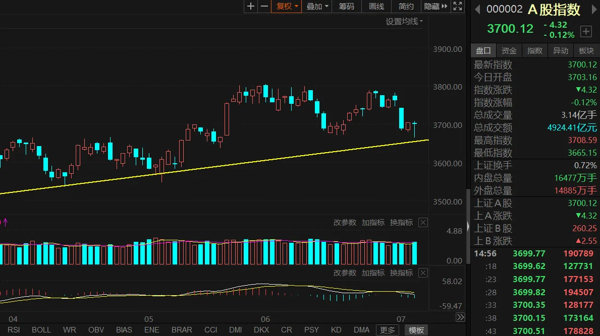Click the 更多 indicators button

pos(388,330)
